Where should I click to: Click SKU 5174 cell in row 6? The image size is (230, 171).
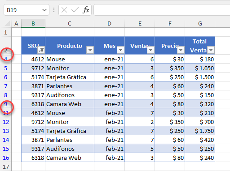tap(33, 77)
